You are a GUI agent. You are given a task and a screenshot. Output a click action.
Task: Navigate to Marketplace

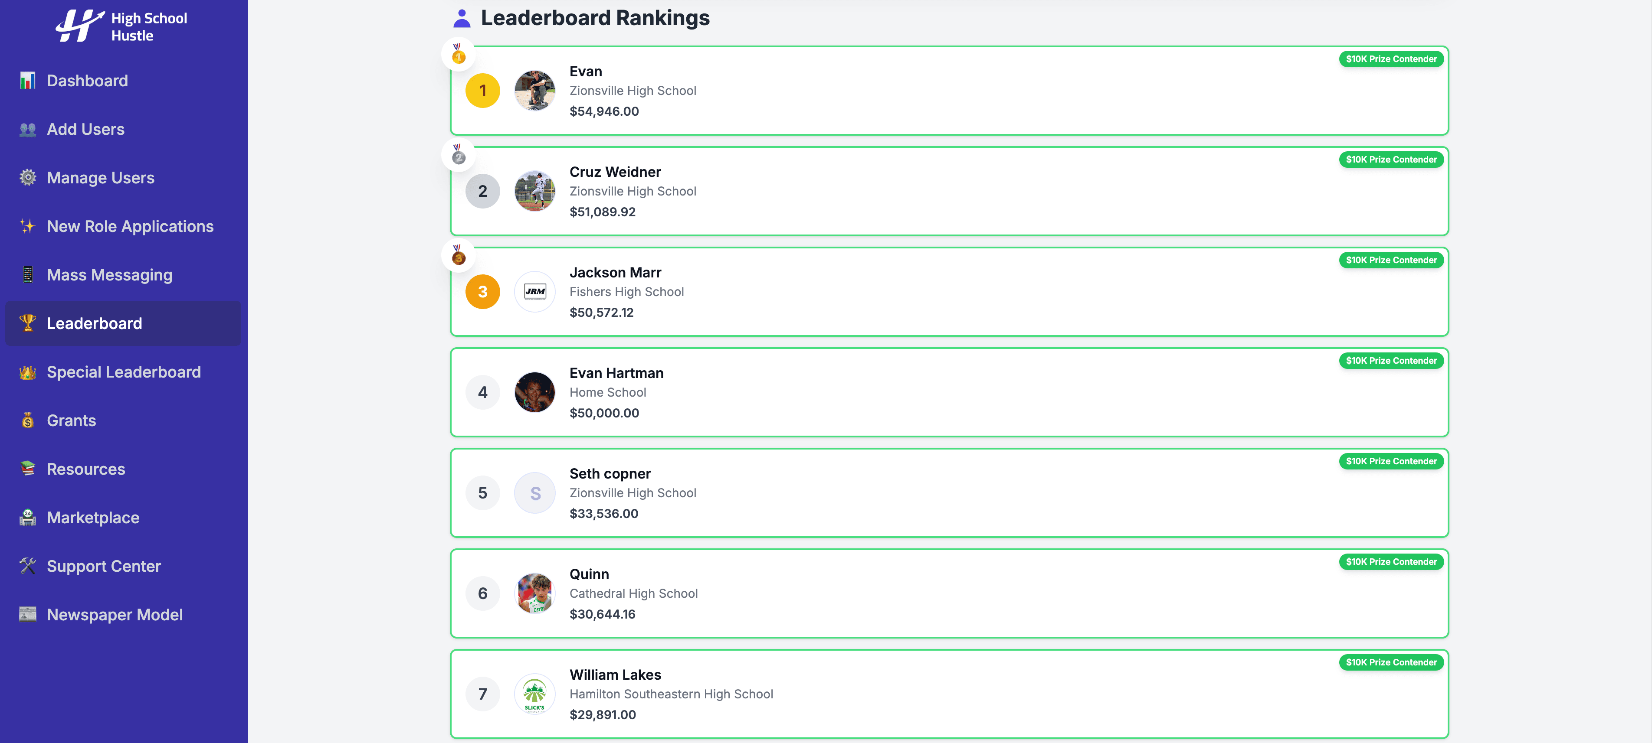tap(92, 517)
